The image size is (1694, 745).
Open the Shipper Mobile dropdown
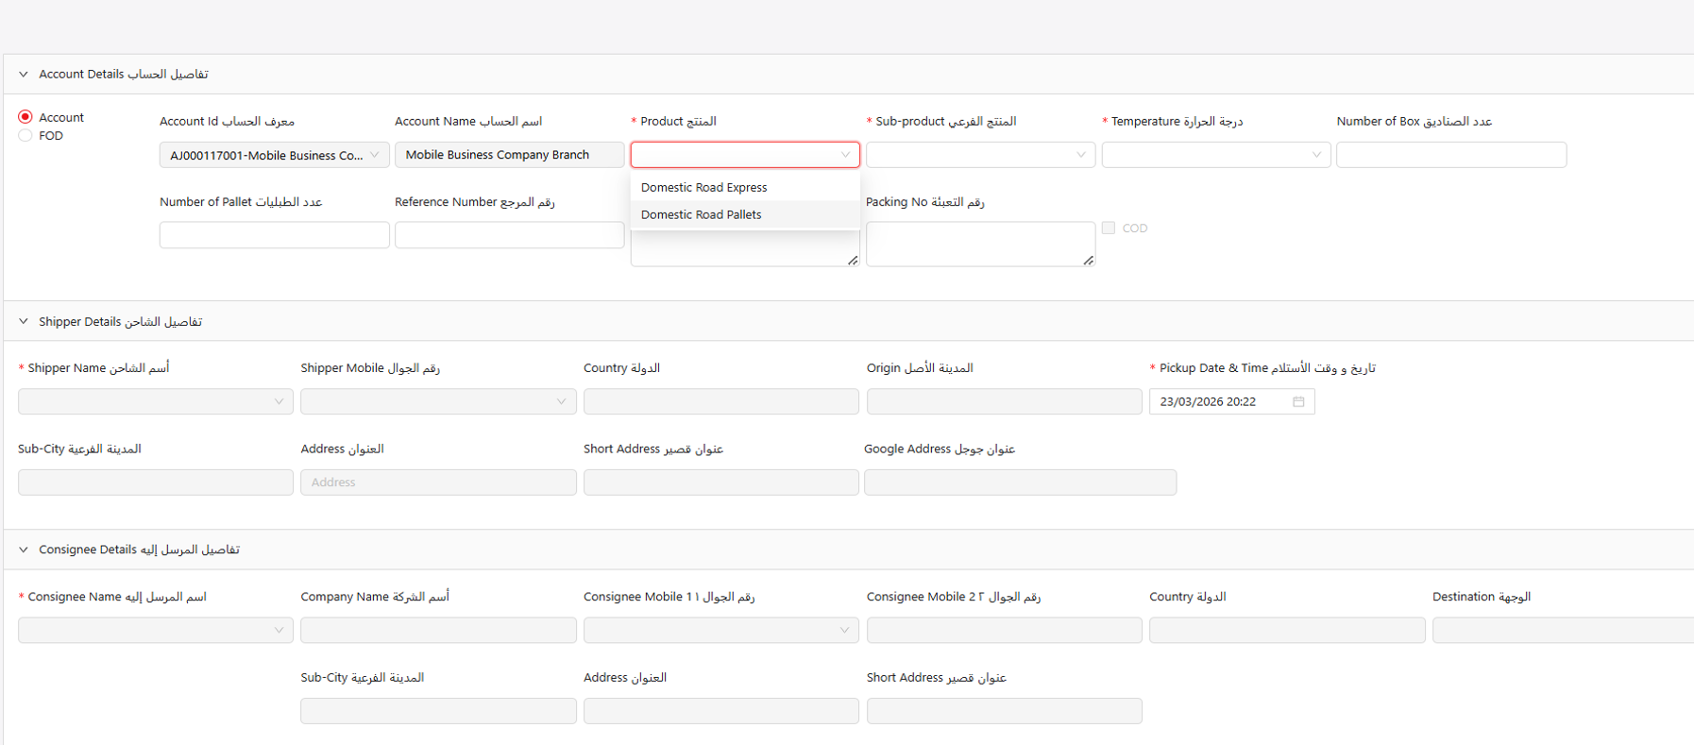(x=438, y=401)
